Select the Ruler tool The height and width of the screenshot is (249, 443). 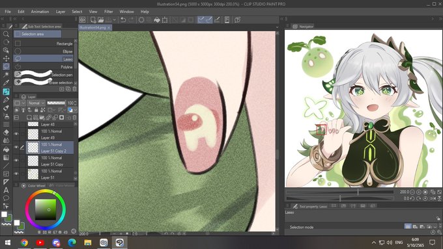[x=6, y=182]
